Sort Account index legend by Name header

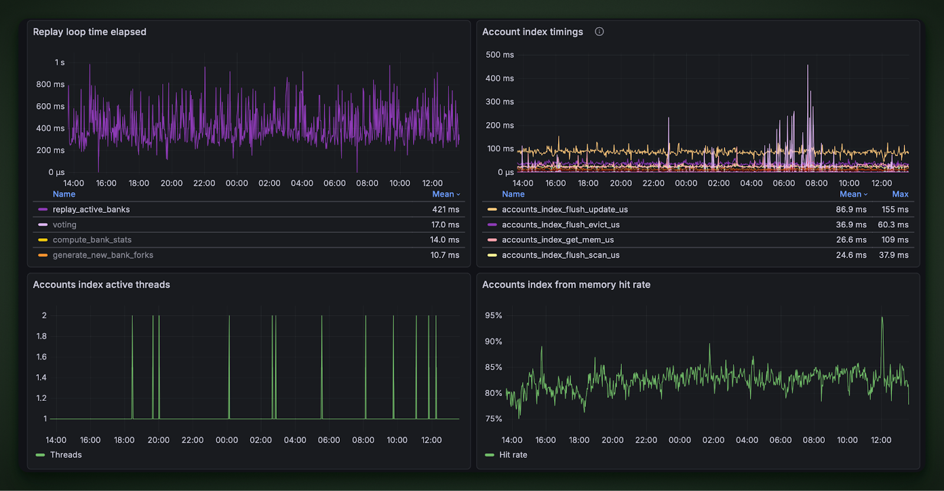[x=513, y=194]
